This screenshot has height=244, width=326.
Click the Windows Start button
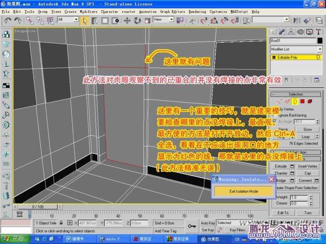coord(15,239)
